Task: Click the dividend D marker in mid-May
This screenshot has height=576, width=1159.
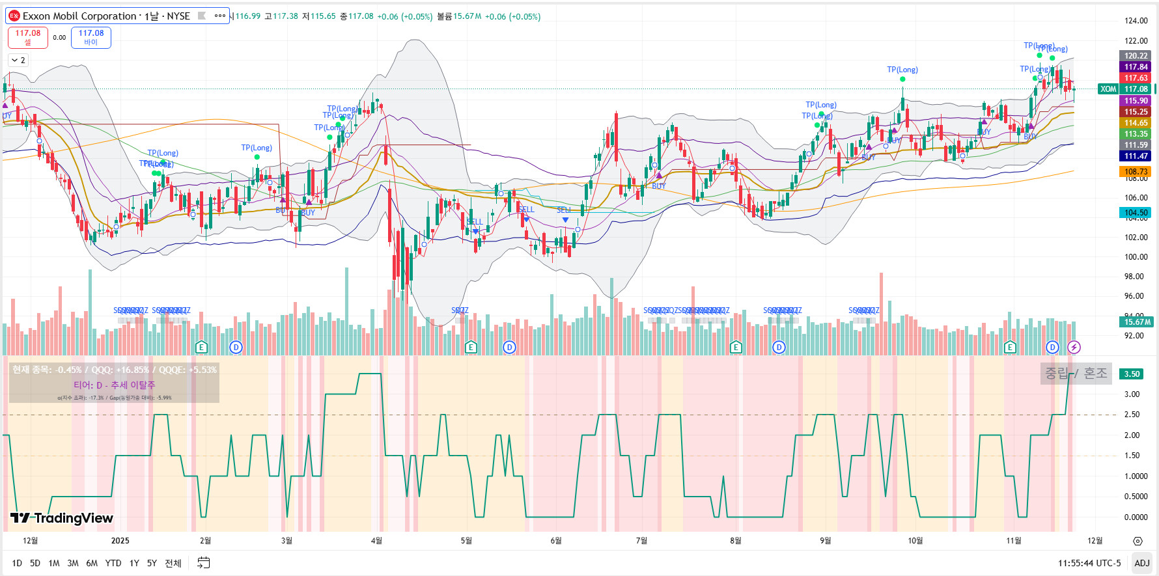Action: tap(509, 347)
